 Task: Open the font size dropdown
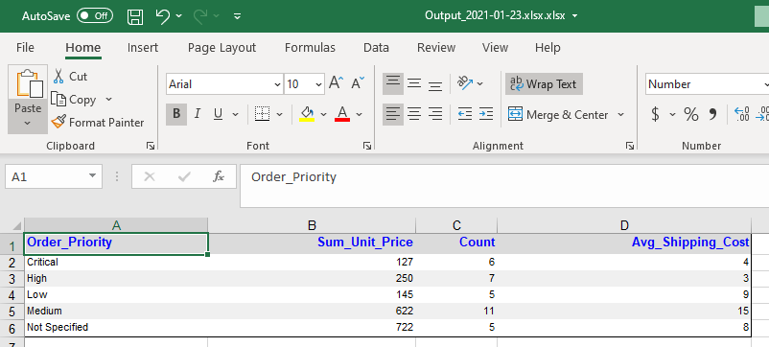(x=318, y=84)
